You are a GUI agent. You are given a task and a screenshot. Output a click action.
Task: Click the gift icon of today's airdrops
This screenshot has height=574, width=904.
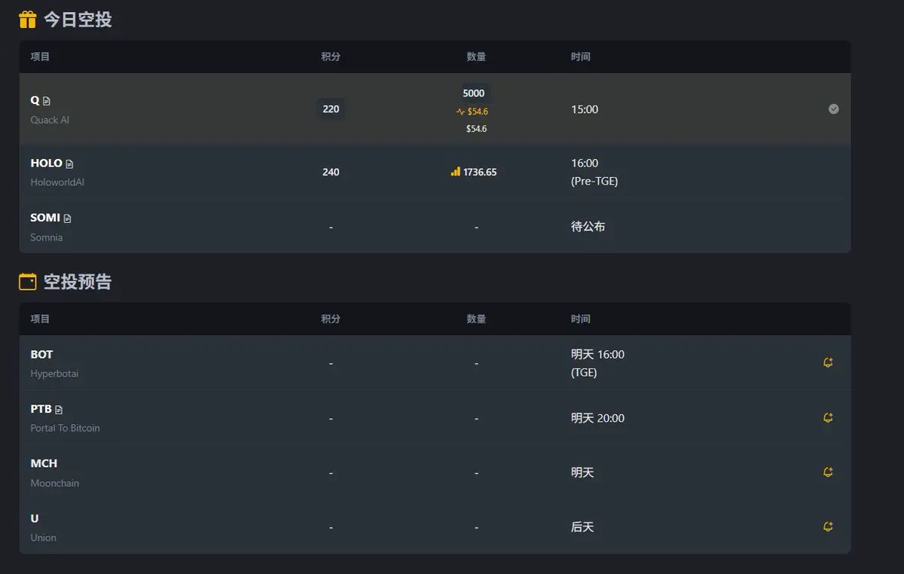pyautogui.click(x=28, y=20)
